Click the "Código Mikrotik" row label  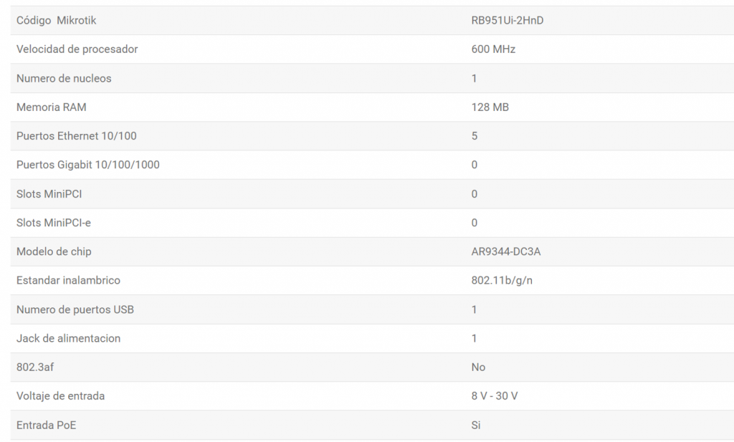[56, 21]
